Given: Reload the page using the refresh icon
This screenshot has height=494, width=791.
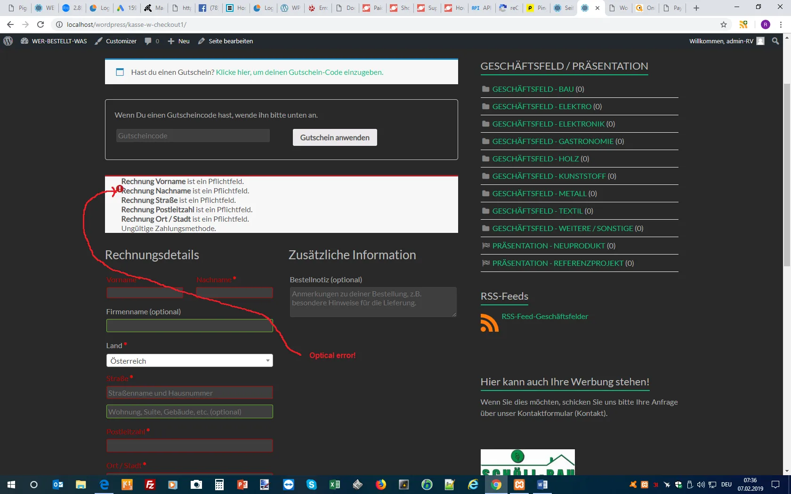Looking at the screenshot, I should click(x=40, y=24).
